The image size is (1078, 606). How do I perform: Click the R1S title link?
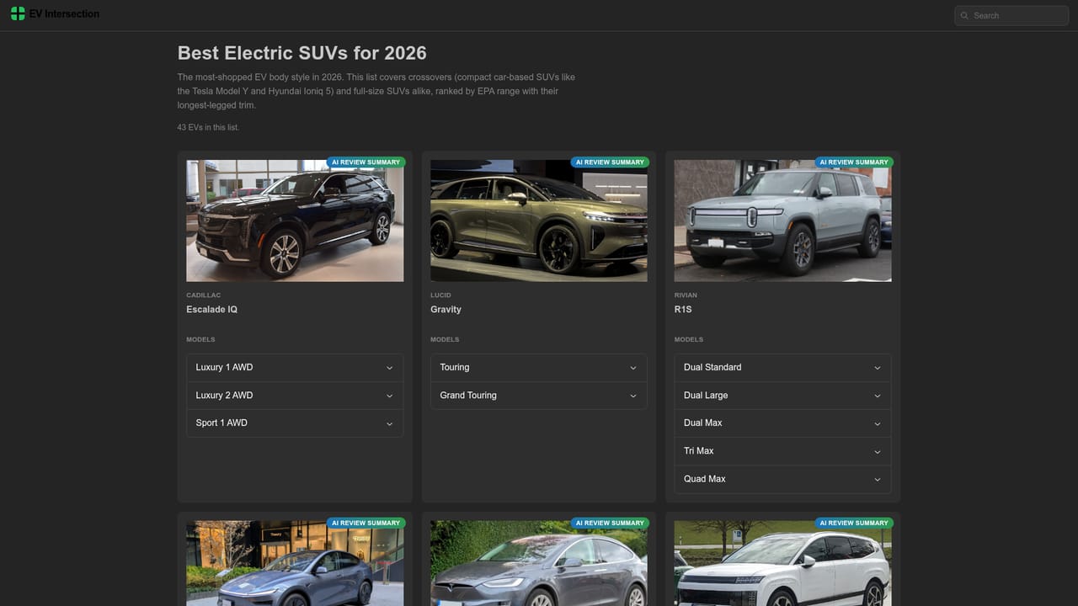coord(683,310)
